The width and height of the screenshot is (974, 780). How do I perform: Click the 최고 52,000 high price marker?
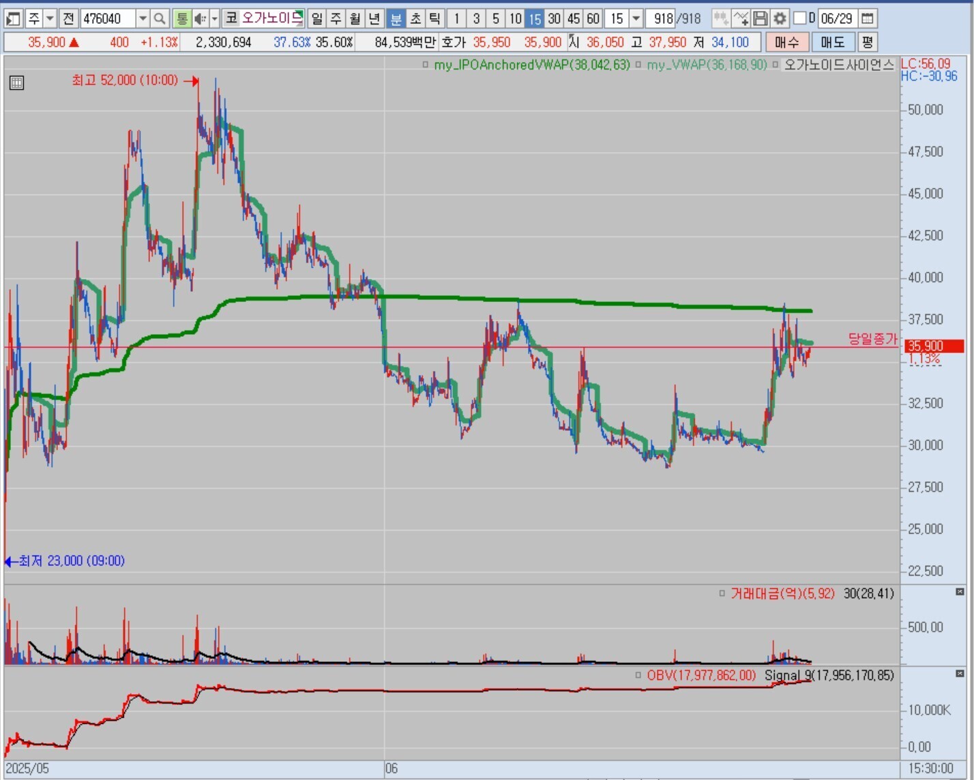click(x=135, y=80)
